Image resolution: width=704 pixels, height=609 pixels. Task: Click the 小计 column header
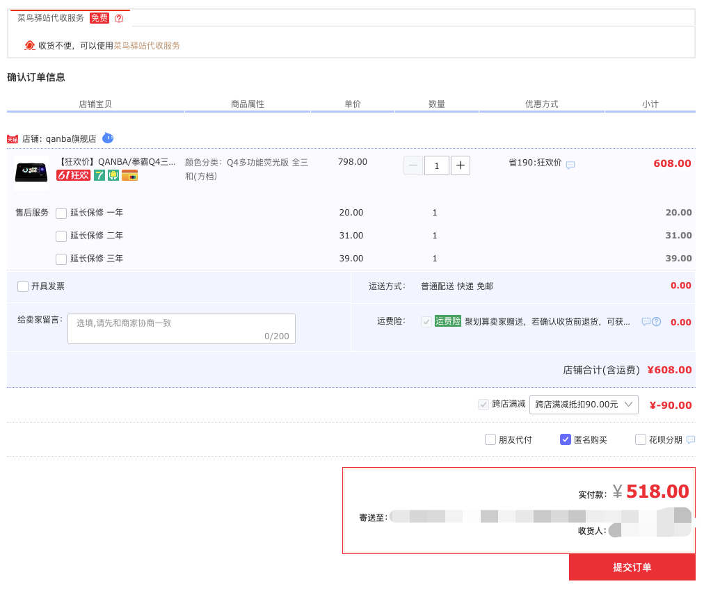[x=650, y=104]
